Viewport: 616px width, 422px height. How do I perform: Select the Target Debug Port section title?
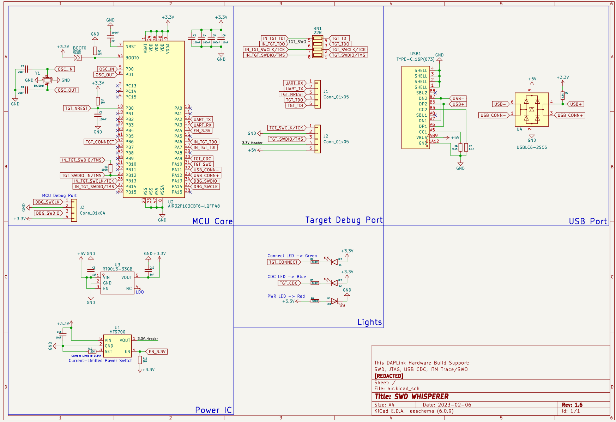tap(344, 220)
